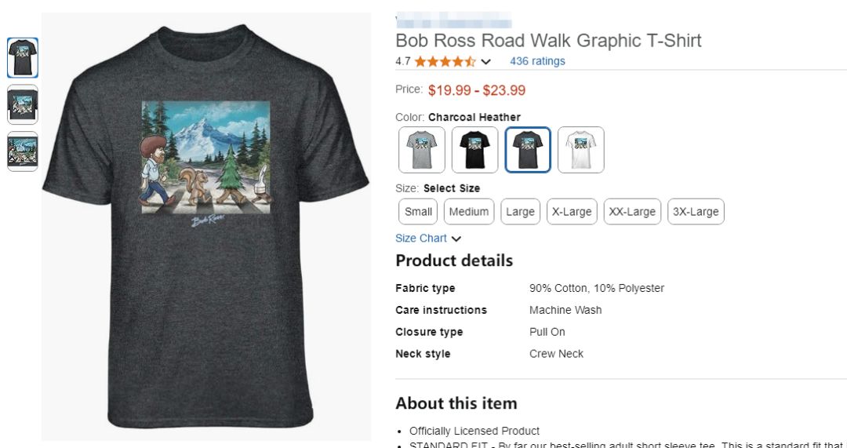
Task: Select the first front-view shirt thumbnail
Action: (23, 58)
